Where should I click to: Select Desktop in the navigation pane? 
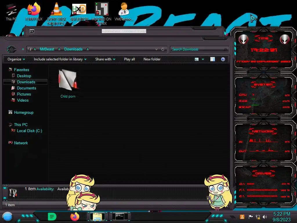pyautogui.click(x=24, y=76)
